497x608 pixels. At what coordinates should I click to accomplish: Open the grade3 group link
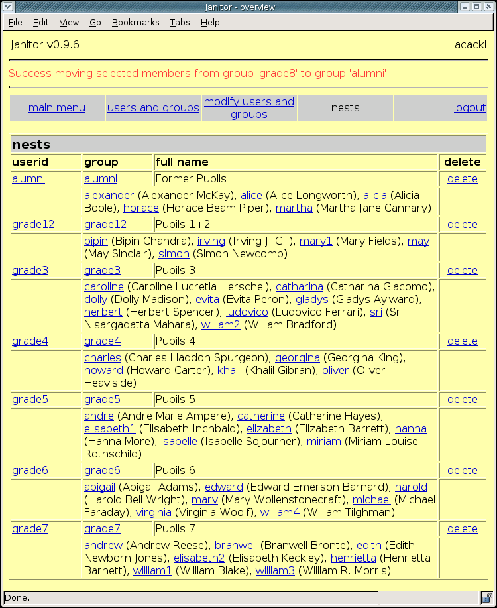pyautogui.click(x=102, y=271)
